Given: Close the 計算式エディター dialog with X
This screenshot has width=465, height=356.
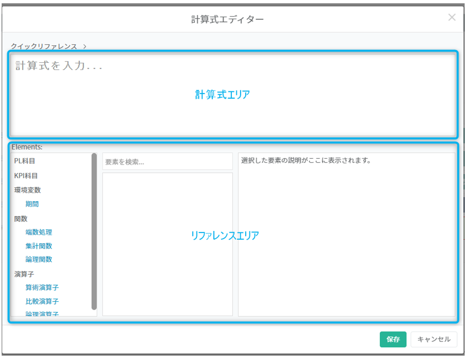Looking at the screenshot, I should click(452, 17).
